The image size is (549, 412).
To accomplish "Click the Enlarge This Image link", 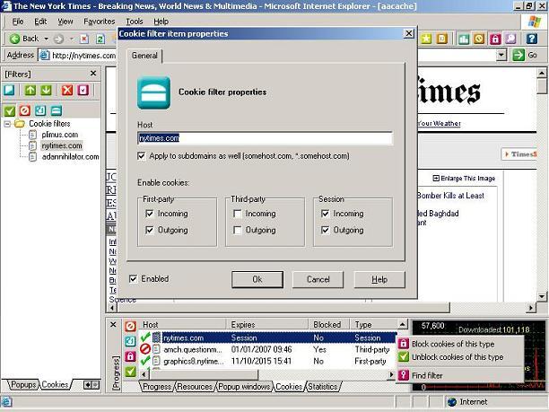I will point(464,179).
